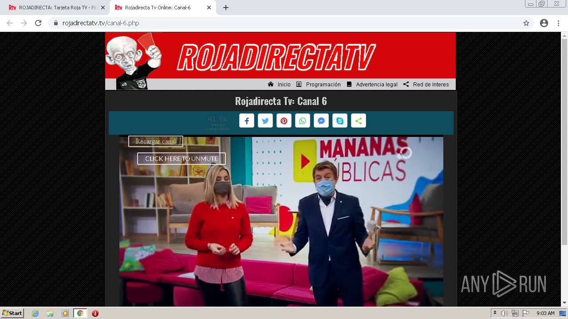Open Chrome profile account icon
This screenshot has width=568, height=319.
pos(544,23)
